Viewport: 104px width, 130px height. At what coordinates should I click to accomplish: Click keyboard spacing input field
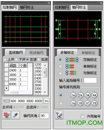23,101
